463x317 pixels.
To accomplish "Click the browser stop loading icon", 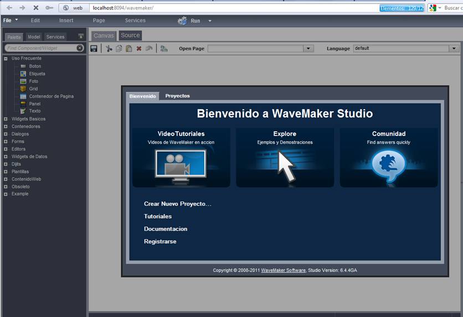I will pyautogui.click(x=36, y=8).
